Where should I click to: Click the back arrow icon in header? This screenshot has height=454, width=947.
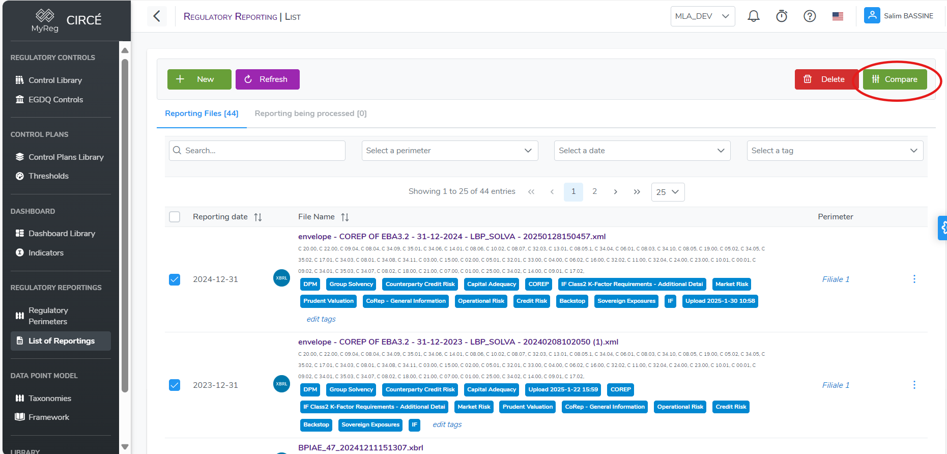click(x=157, y=16)
